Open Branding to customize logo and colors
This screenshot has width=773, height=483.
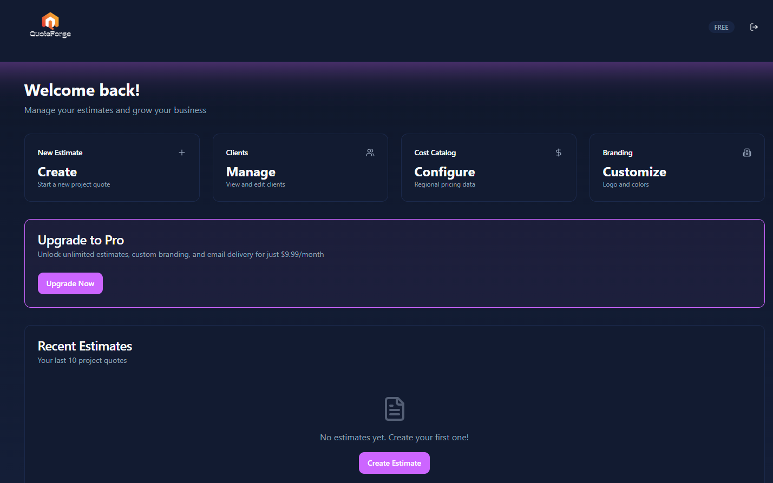pyautogui.click(x=677, y=168)
